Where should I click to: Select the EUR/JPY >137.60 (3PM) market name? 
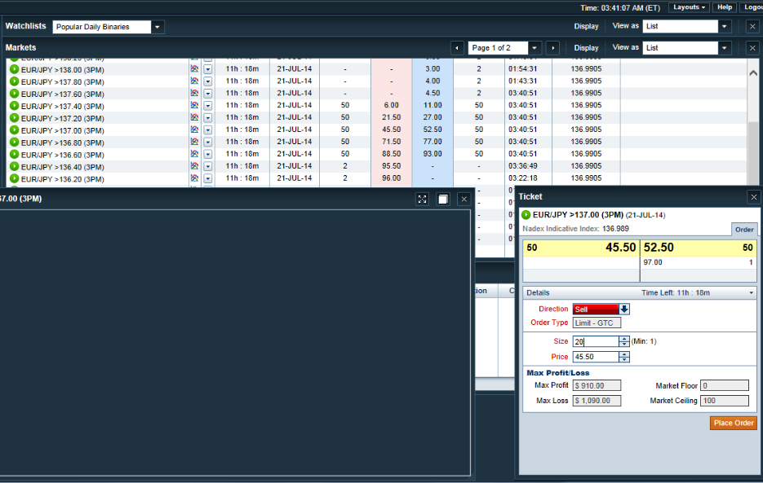[x=63, y=94]
